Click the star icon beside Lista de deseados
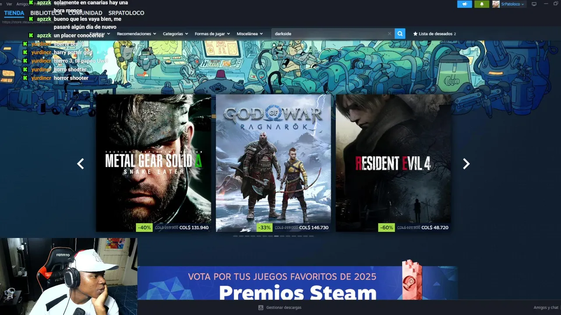 tap(415, 34)
